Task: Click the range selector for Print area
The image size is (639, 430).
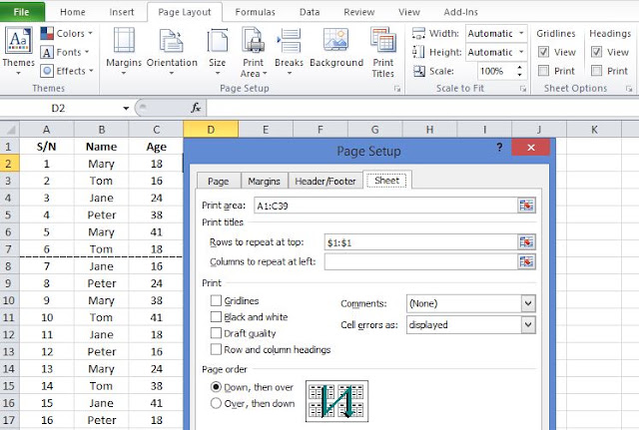Action: pyautogui.click(x=526, y=206)
